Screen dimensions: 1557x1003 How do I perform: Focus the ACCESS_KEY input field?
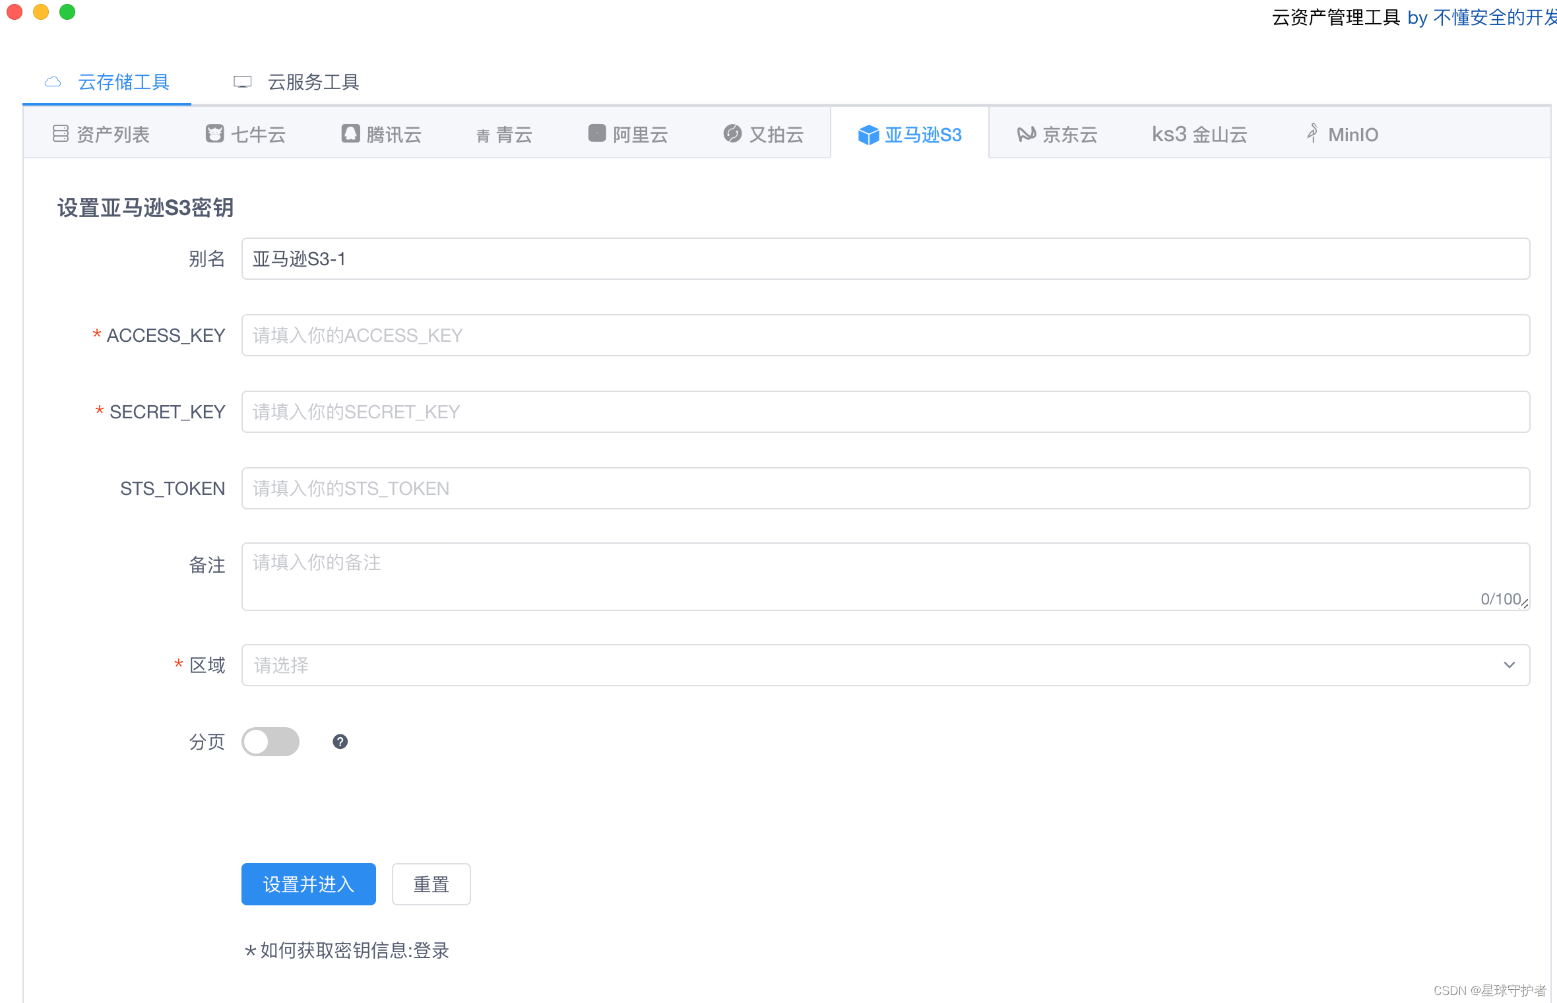[885, 335]
